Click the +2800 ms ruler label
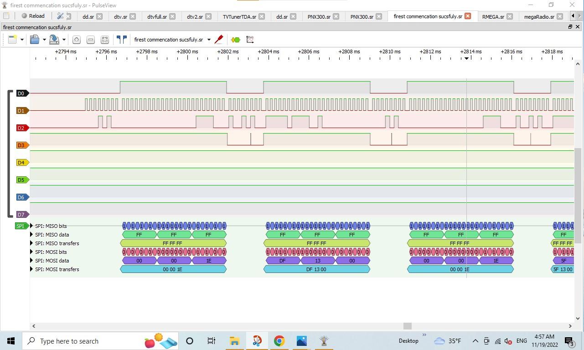Image resolution: width=584 pixels, height=350 pixels. [x=187, y=51]
